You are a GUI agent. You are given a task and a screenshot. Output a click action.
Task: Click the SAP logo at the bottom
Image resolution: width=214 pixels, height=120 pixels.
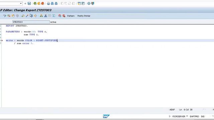(106, 116)
